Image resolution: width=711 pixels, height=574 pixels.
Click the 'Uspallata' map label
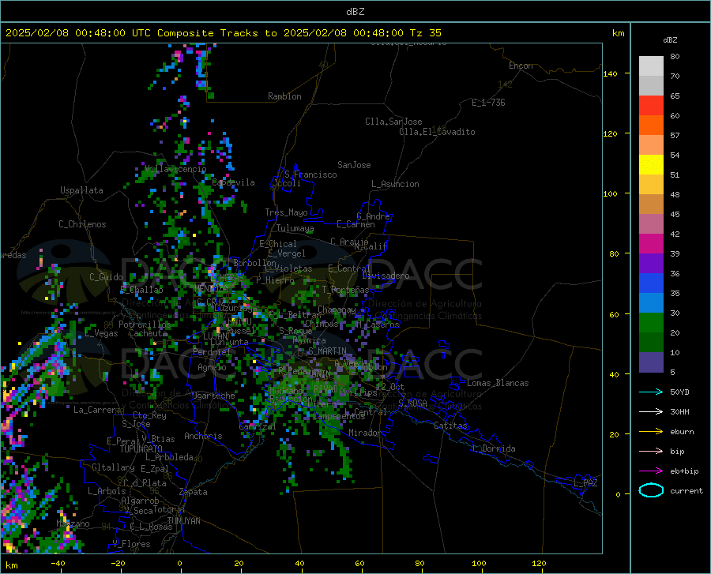(x=81, y=190)
